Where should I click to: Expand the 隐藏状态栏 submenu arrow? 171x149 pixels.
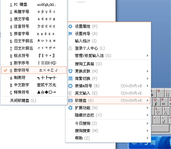pos(148,115)
